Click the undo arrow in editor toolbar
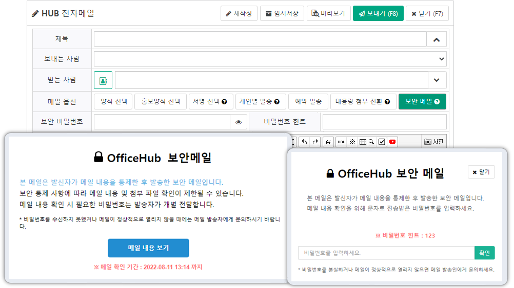Image resolution: width=514 pixels, height=288 pixels. tap(304, 142)
